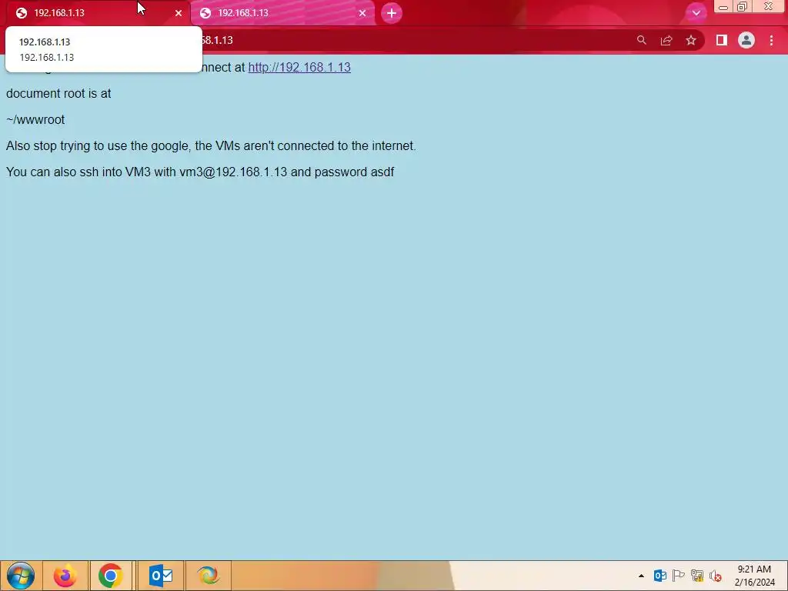The height and width of the screenshot is (591, 788).
Task: Close the second 192.168.1.13 tab
Action: tap(362, 13)
